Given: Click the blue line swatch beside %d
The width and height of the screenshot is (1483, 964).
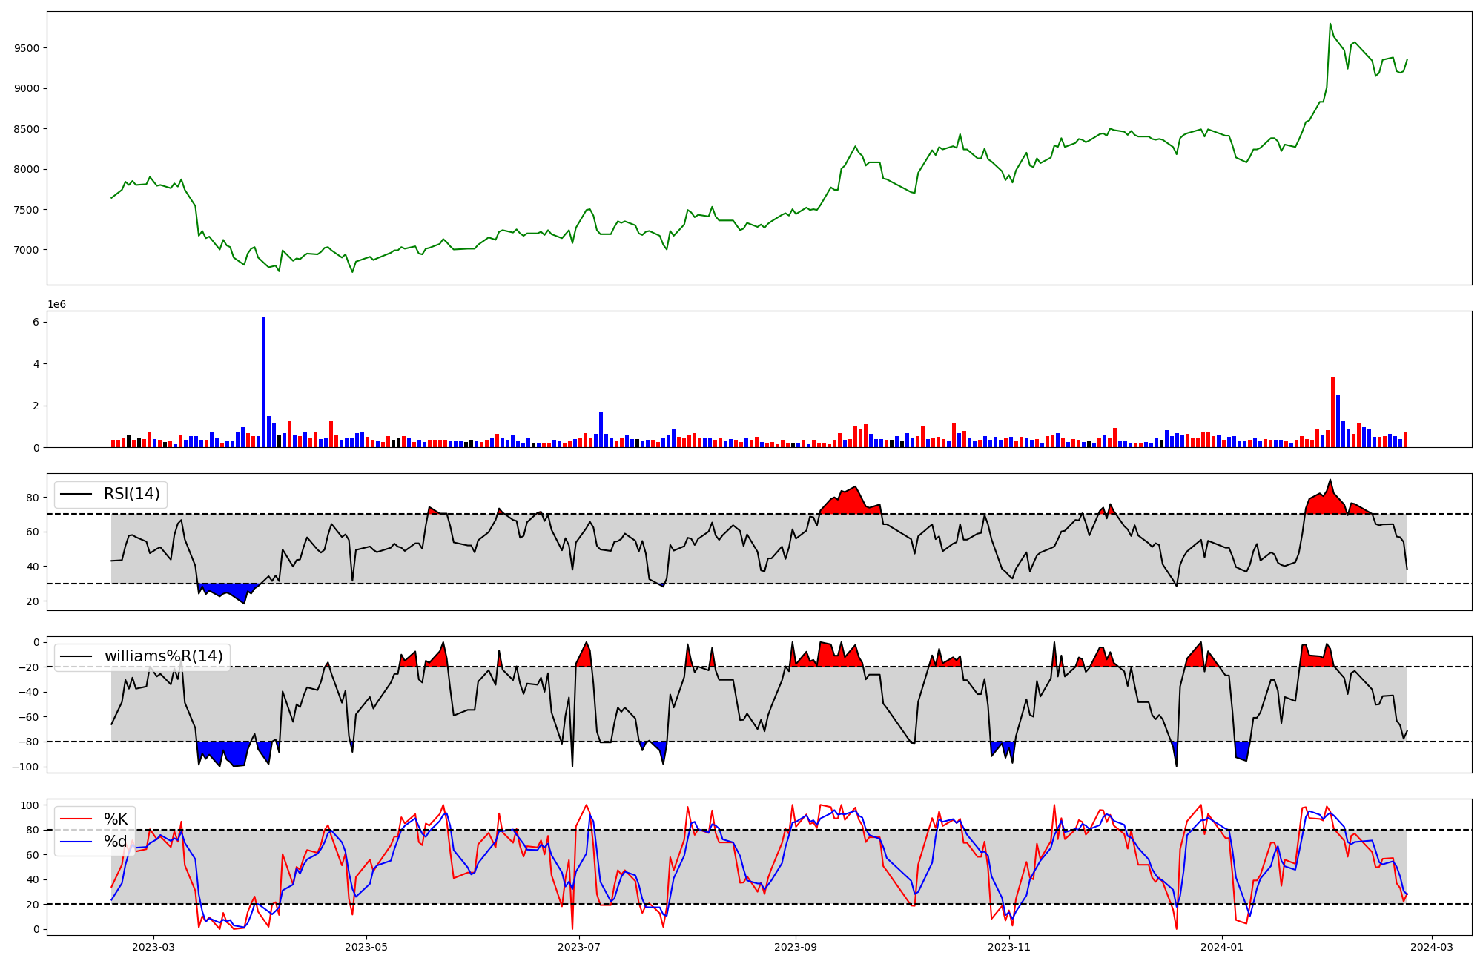Looking at the screenshot, I should click(76, 842).
